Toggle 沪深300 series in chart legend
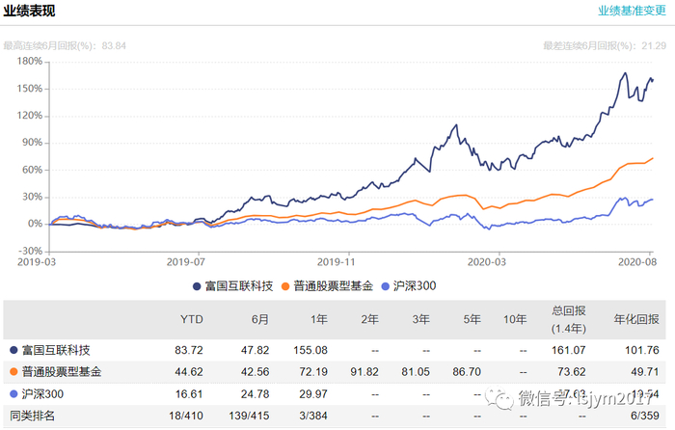The image size is (675, 430). 413,286
